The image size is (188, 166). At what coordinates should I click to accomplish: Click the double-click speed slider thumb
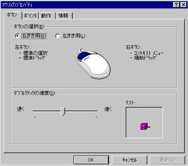pos(63,111)
